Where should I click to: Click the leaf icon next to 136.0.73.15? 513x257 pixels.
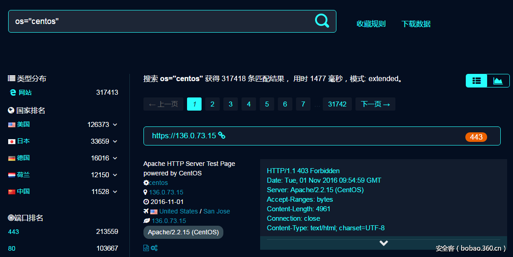coord(147,221)
